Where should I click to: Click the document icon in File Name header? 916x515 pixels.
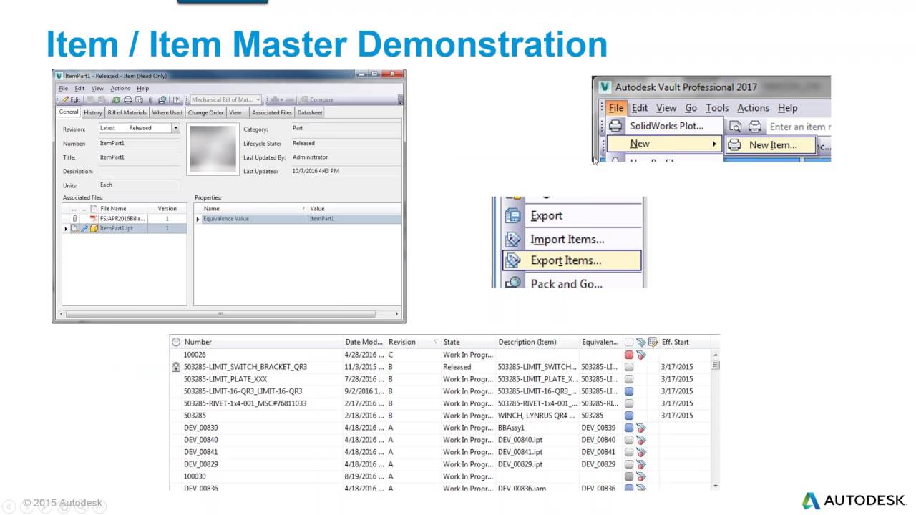pyautogui.click(x=94, y=208)
